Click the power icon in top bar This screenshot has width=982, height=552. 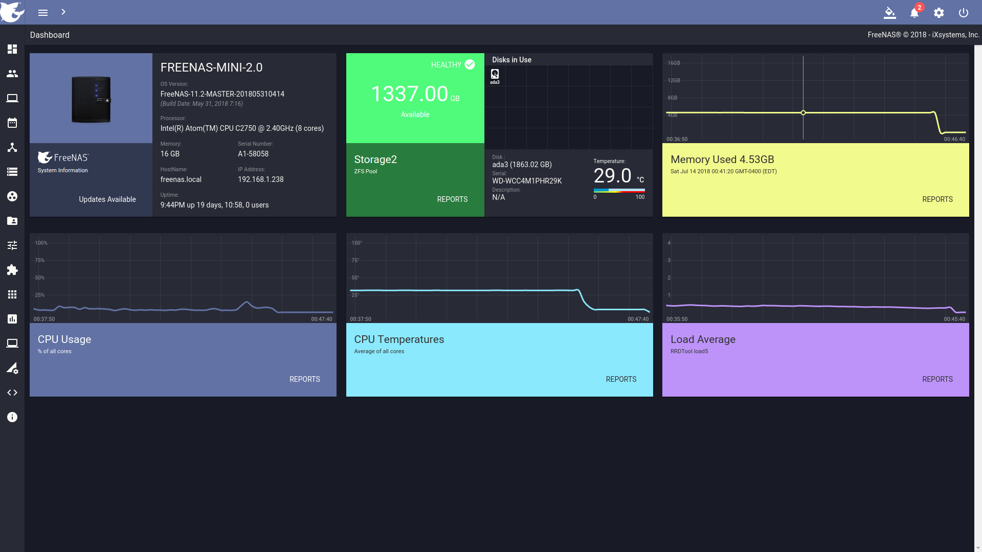964,13
